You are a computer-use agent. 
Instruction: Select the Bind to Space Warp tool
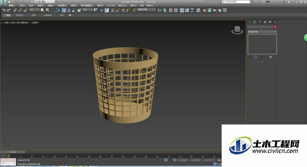25,10
